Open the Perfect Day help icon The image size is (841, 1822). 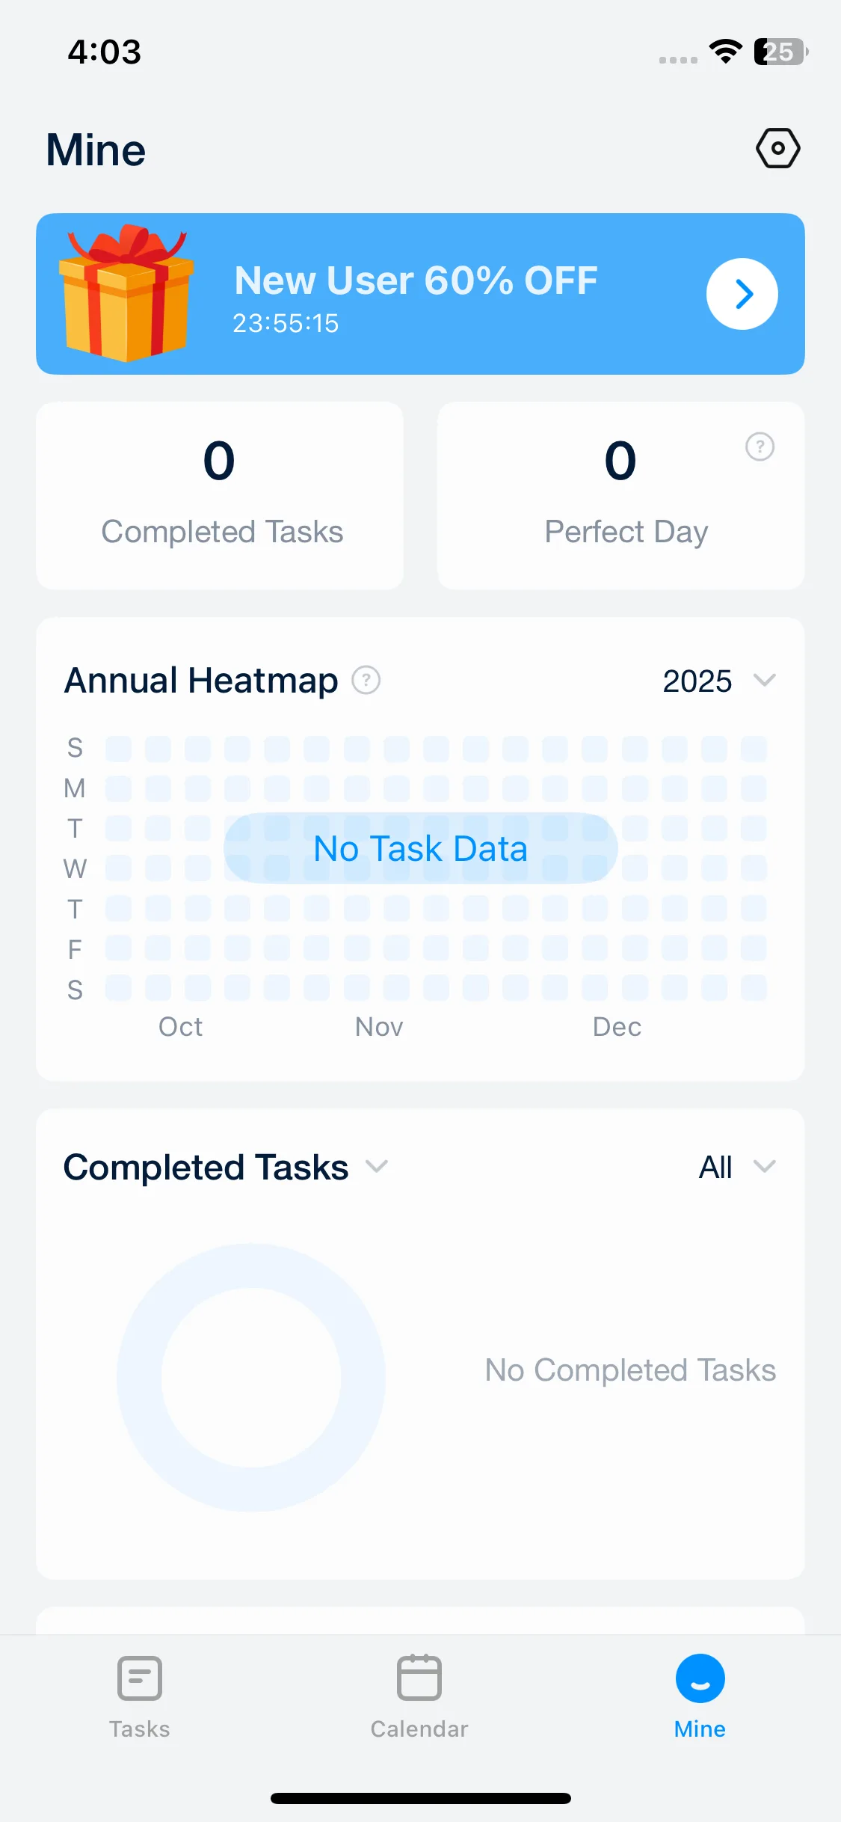coord(760,447)
